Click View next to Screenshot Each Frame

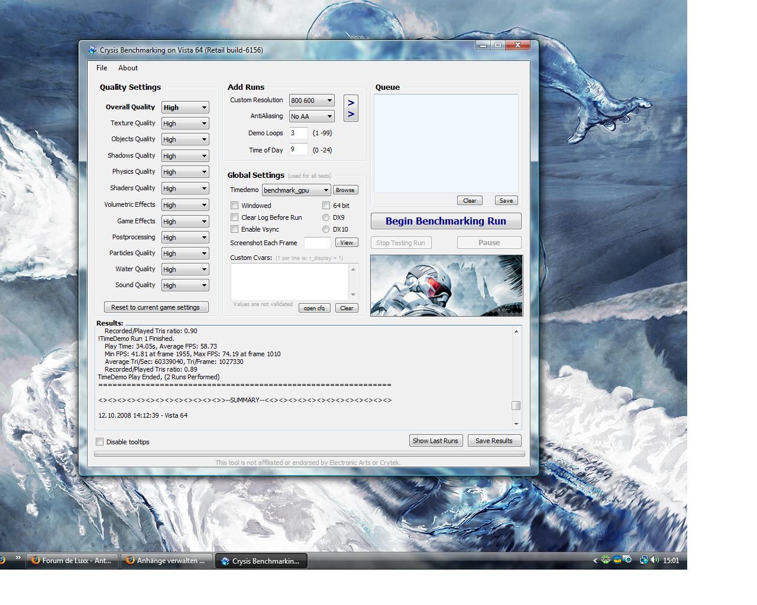[x=347, y=243]
